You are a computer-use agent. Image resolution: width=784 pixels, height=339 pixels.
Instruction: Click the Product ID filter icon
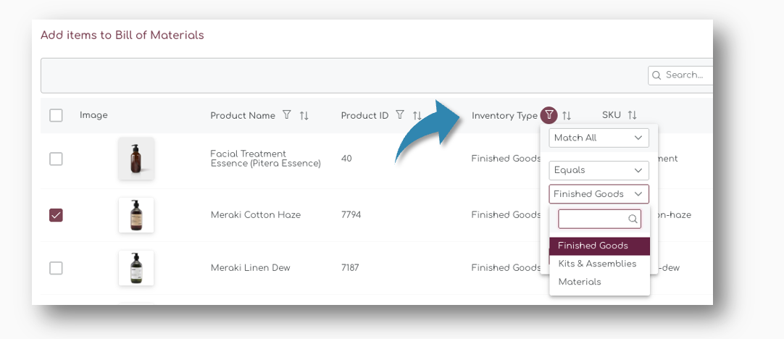tap(400, 115)
